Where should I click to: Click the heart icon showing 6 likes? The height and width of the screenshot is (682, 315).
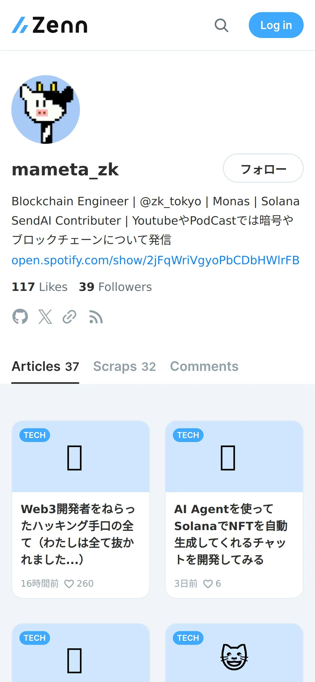pyautogui.click(x=208, y=584)
